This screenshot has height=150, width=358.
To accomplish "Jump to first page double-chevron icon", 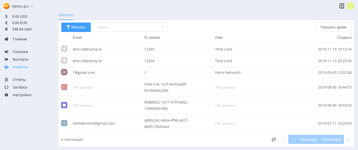I will pyautogui.click(x=284, y=139).
